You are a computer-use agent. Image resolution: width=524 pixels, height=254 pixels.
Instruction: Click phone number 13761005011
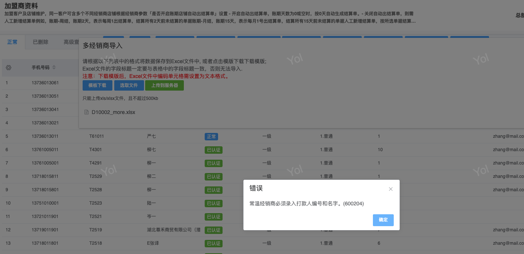[45, 150]
